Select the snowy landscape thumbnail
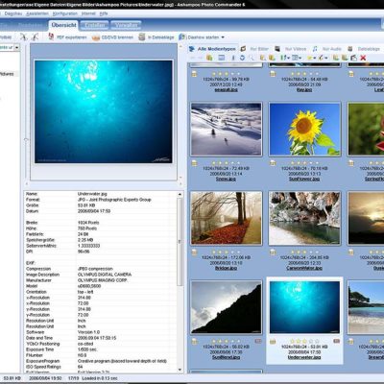384x384 pixels. 226,129
